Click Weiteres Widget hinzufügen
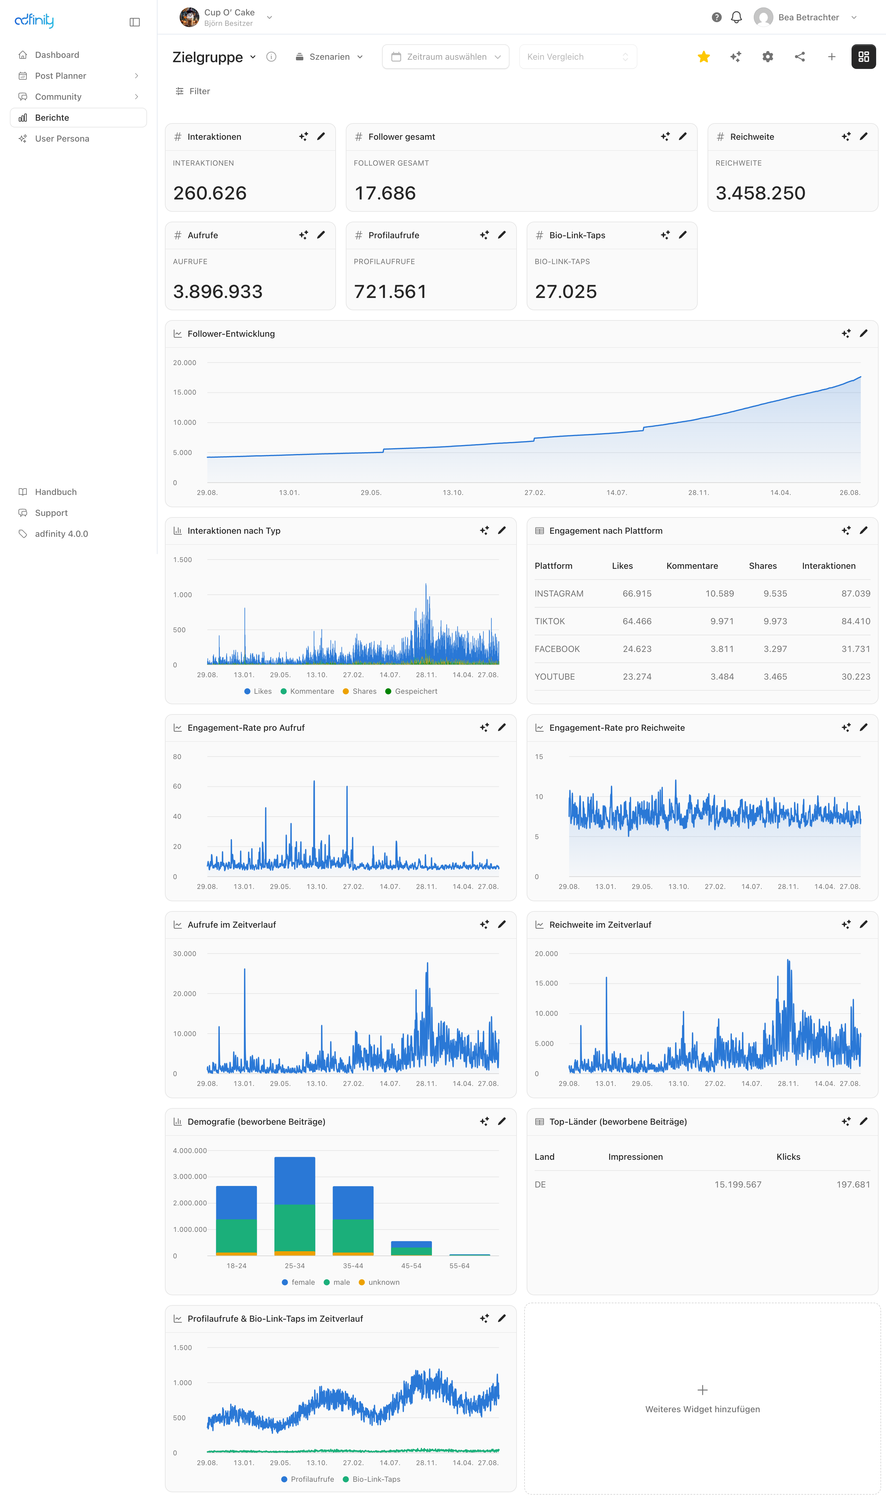 [x=702, y=1399]
